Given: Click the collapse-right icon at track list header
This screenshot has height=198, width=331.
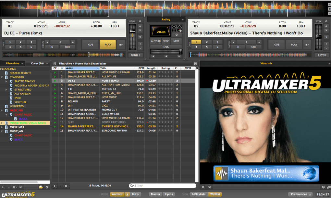Looking at the screenshot, I should coord(195,64).
